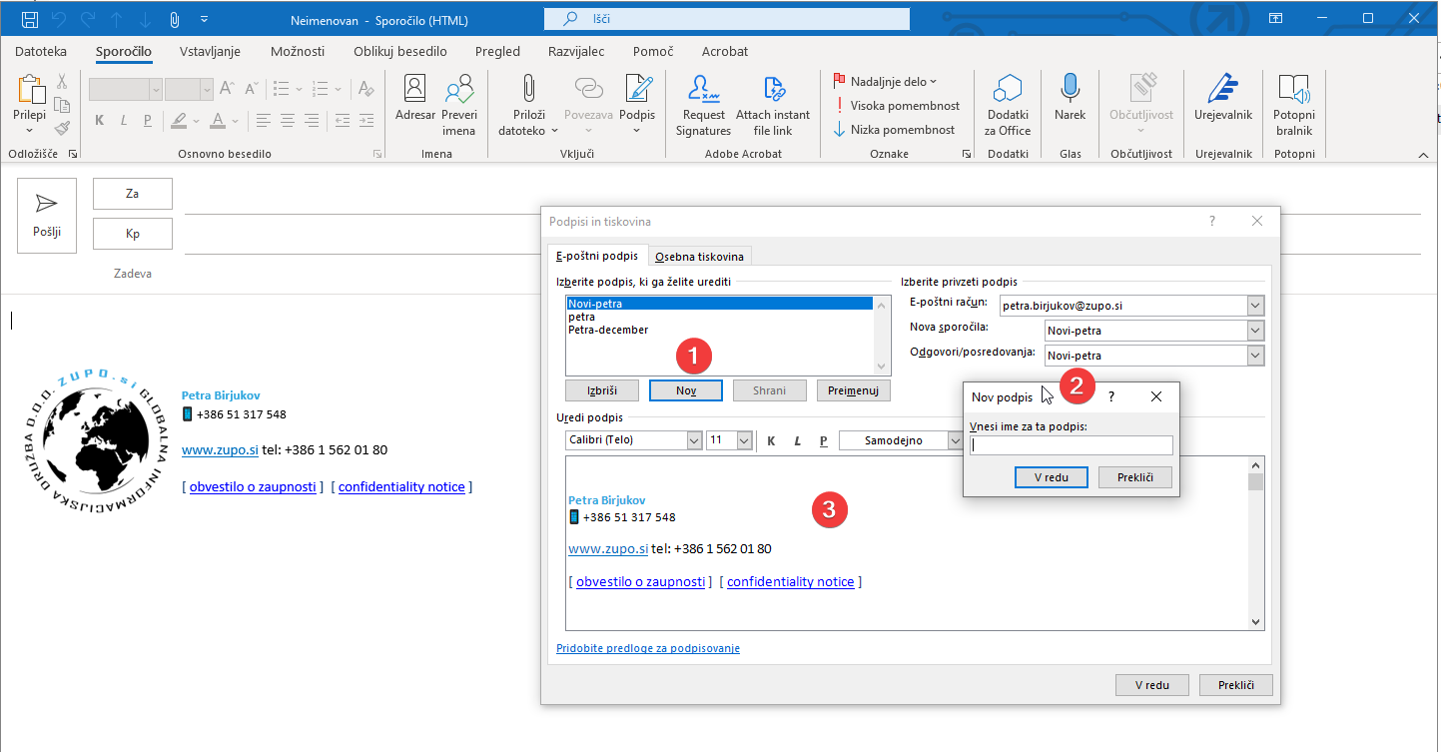Switch to Osebna tiskovina tab
Image resolution: width=1441 pixels, height=752 pixels.
click(699, 257)
